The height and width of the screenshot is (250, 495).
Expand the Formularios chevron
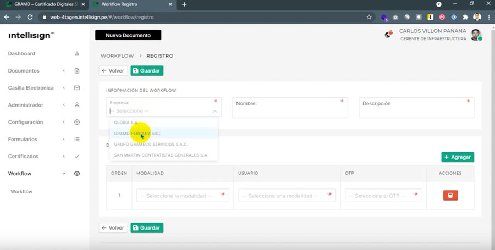(x=64, y=139)
